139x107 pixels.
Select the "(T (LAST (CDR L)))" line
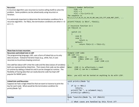[94, 61]
